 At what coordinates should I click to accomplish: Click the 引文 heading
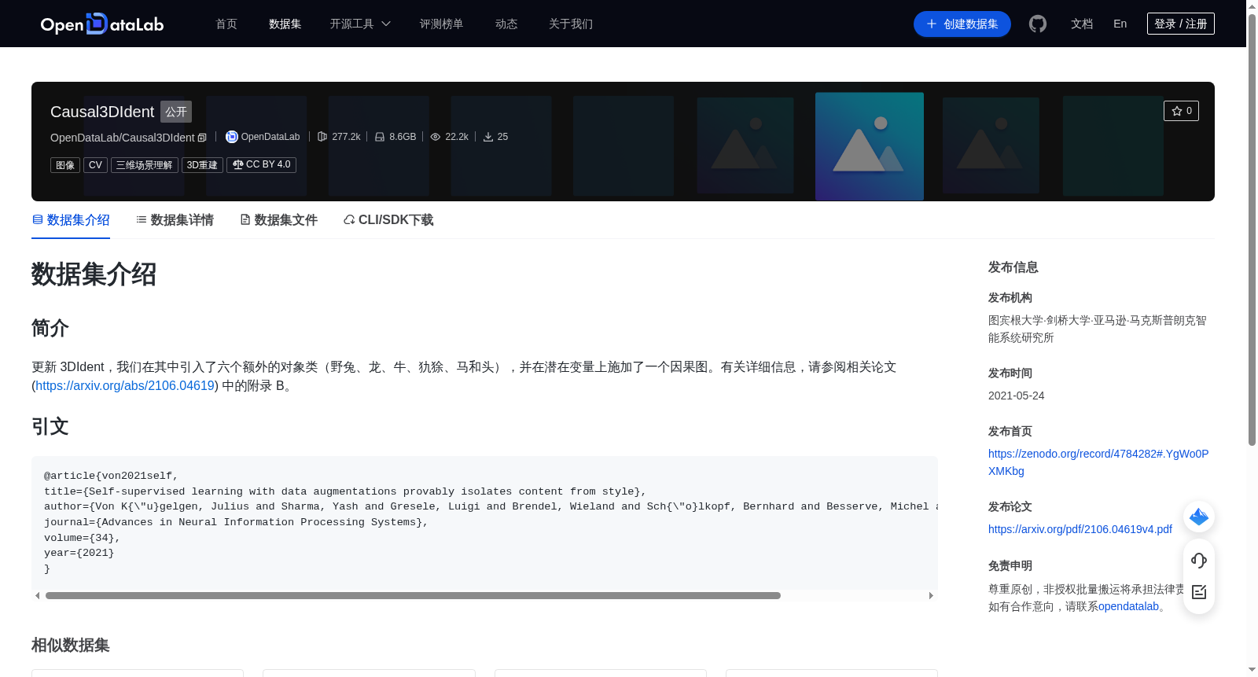pyautogui.click(x=50, y=427)
